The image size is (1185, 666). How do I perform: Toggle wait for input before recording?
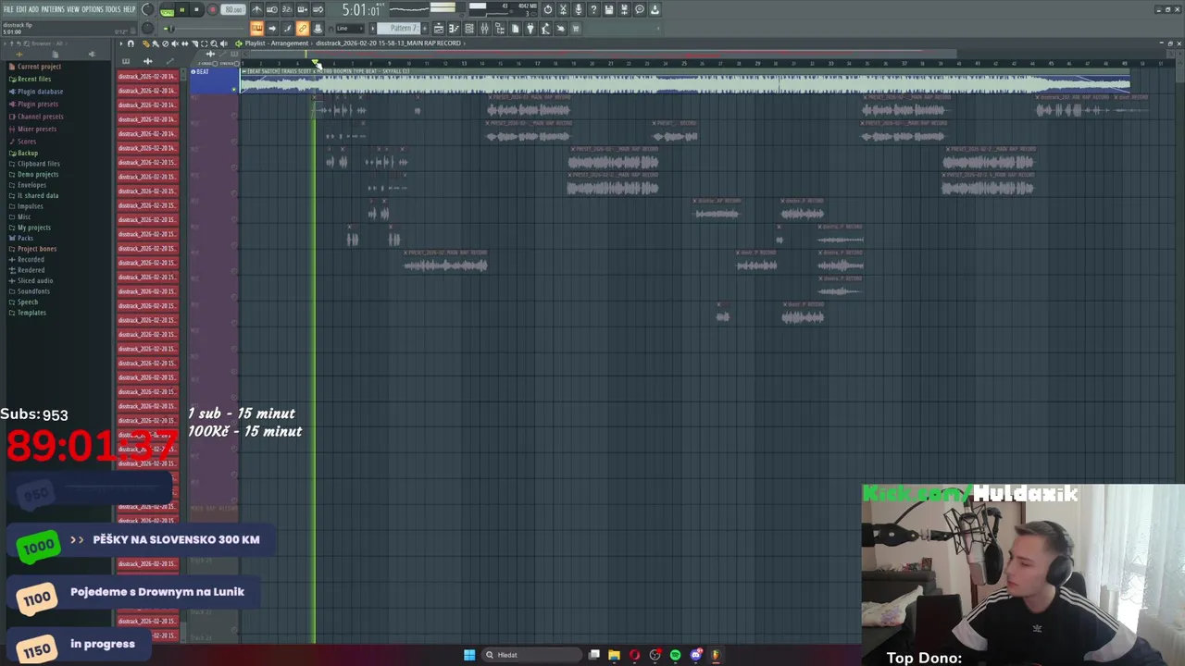(272, 9)
